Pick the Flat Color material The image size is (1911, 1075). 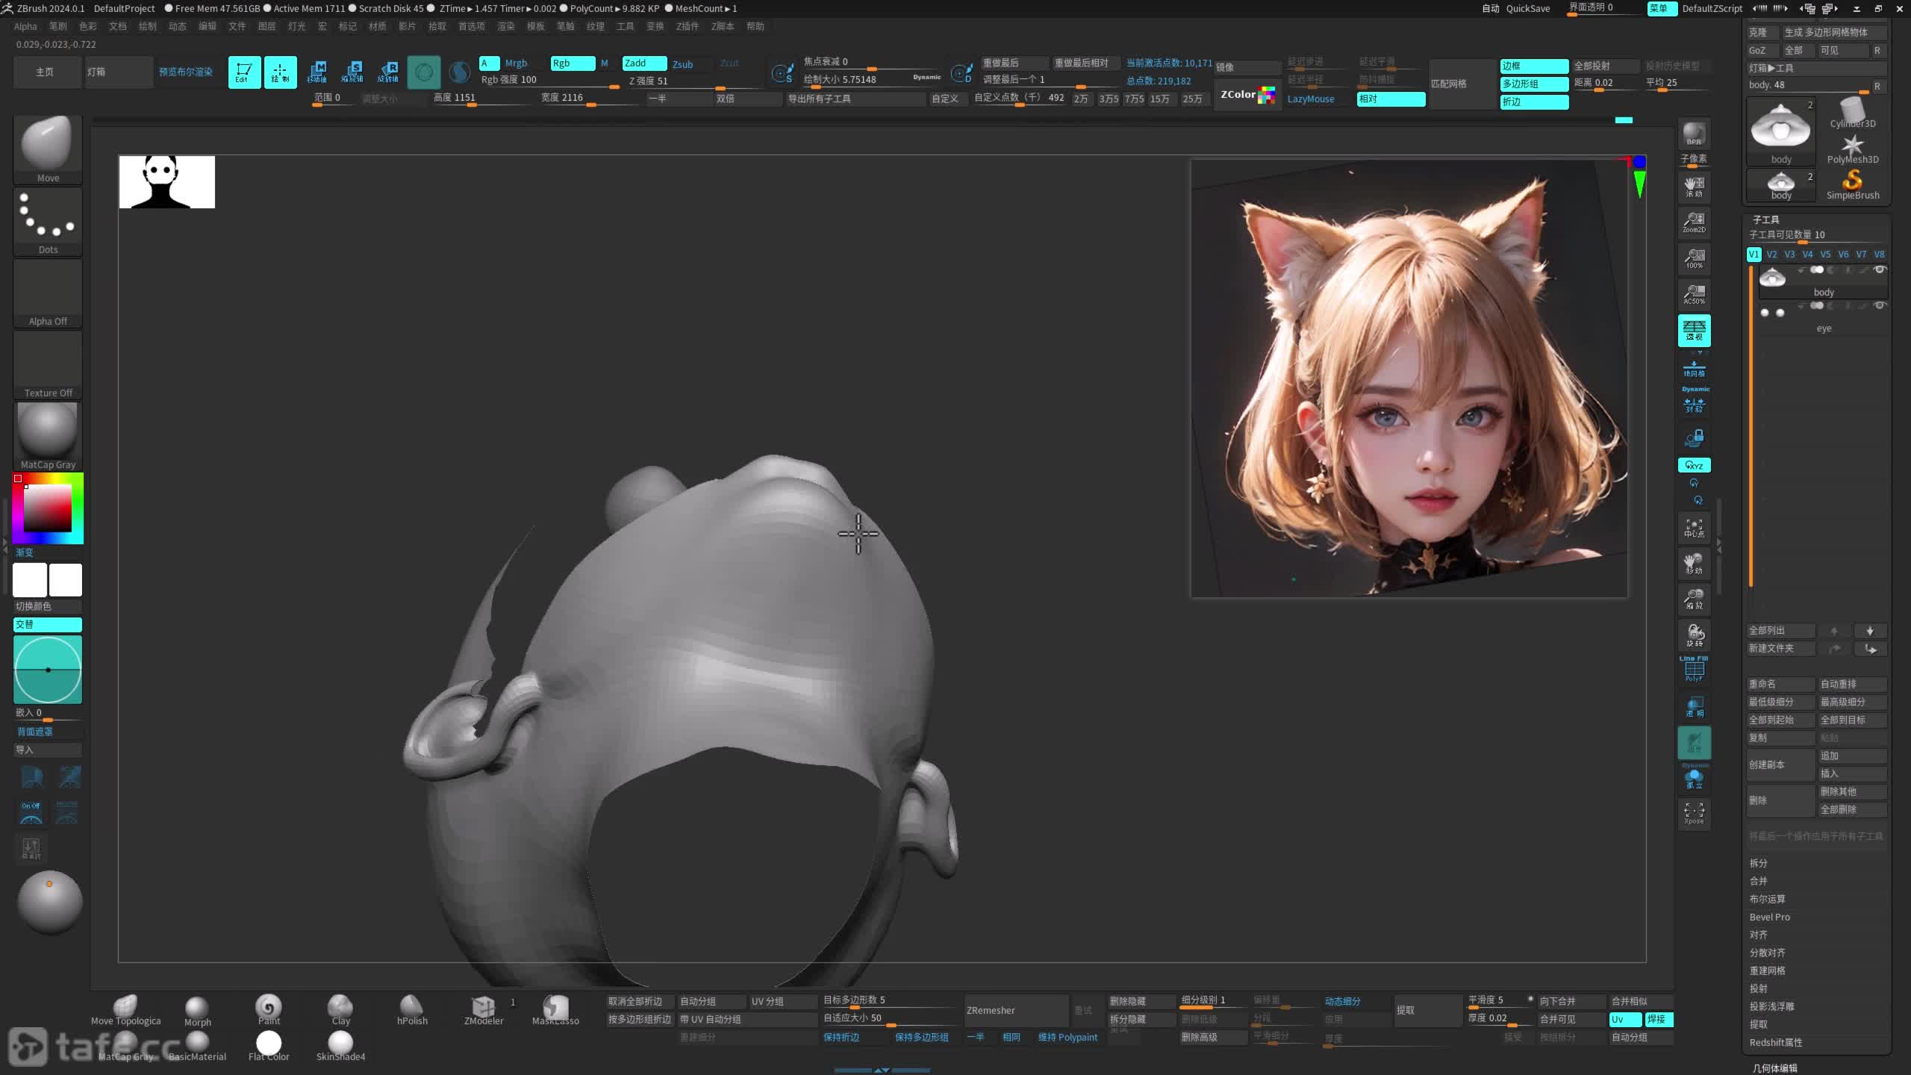tap(269, 1046)
